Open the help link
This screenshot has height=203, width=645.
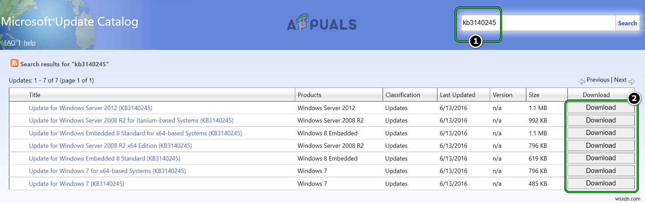click(x=30, y=43)
